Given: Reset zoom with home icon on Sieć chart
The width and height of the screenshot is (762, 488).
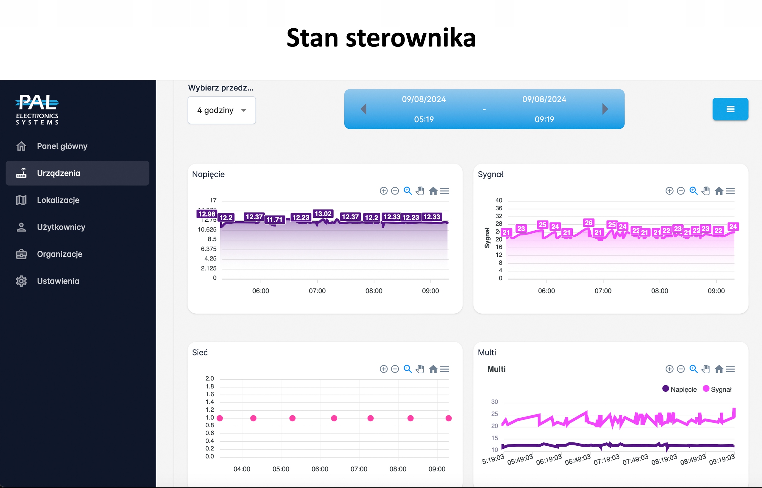Looking at the screenshot, I should (433, 369).
